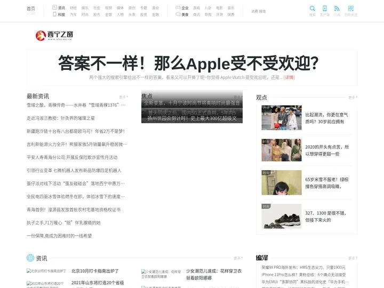This screenshot has width=384, height=288.
Task: Click the RSS 订阅 feed icon
Action: 337,9
